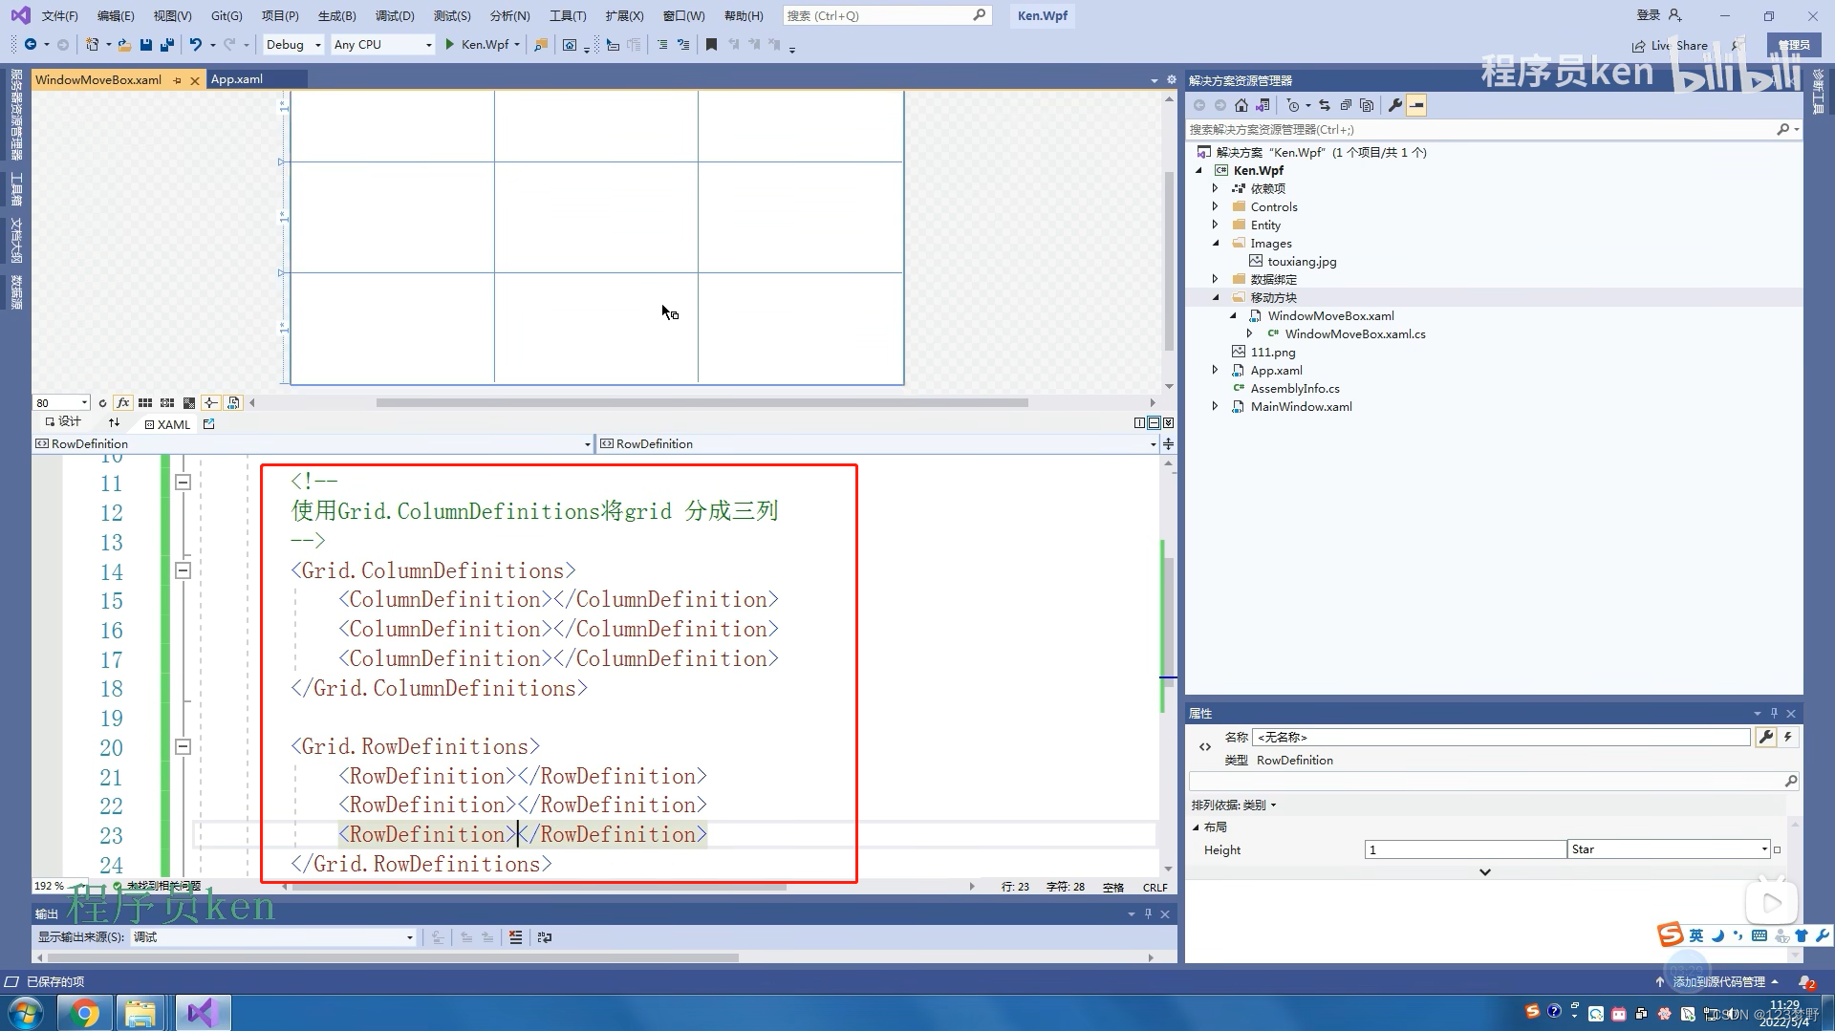This screenshot has height=1031, width=1835.
Task: Open the left RowDefinition navigation dropdown
Action: (313, 444)
